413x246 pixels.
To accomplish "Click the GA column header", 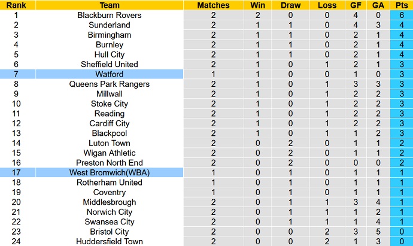I will (x=378, y=5).
